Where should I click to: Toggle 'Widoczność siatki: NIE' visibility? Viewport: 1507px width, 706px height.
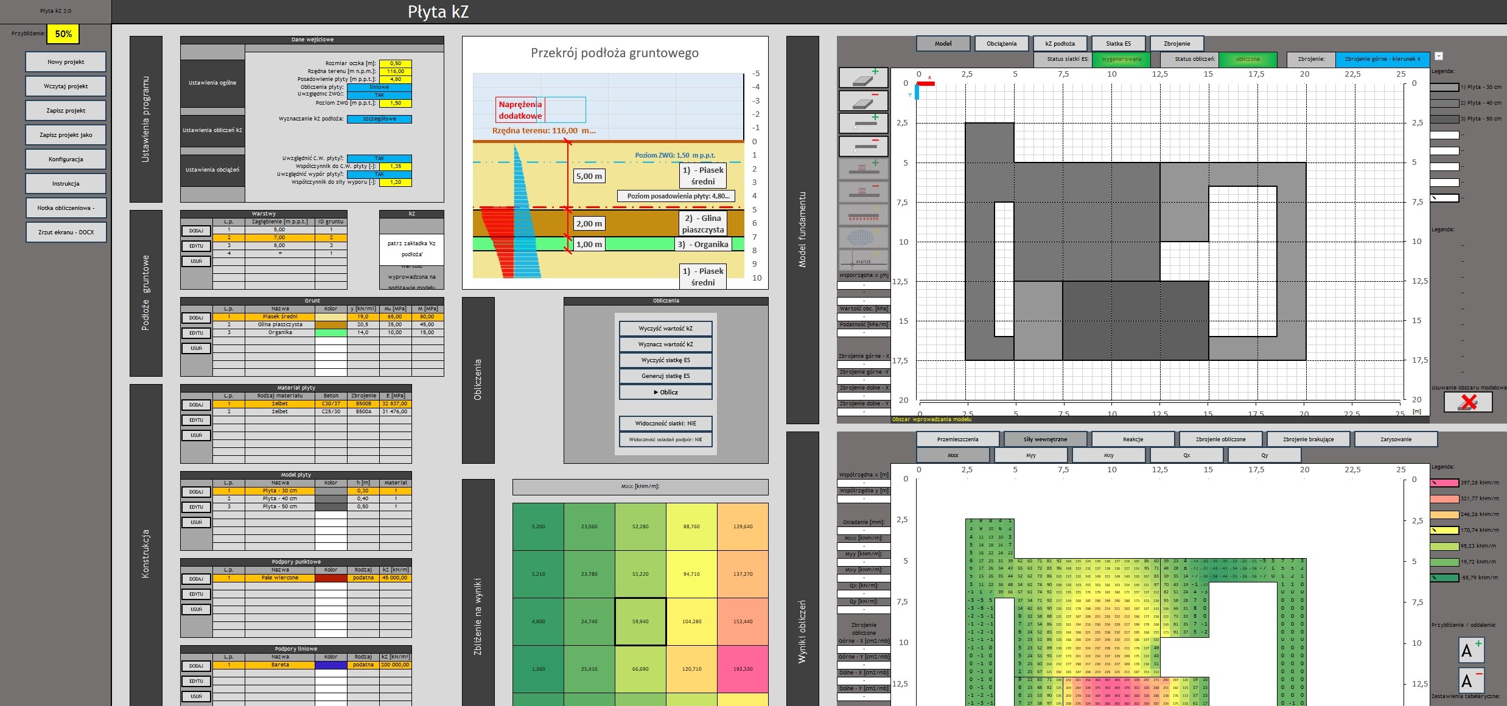(x=665, y=424)
